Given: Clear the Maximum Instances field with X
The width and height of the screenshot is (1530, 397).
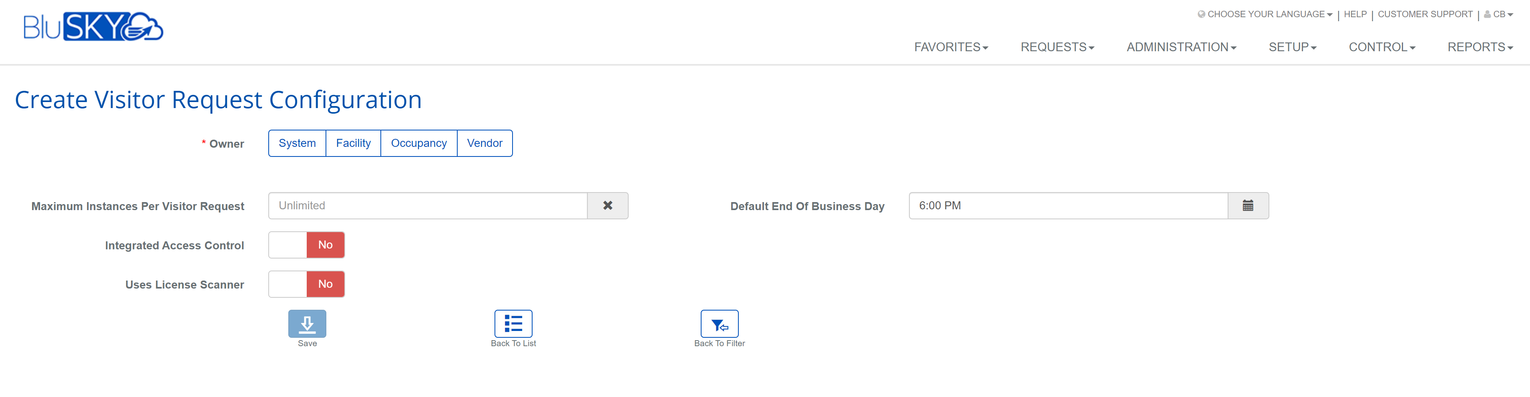Looking at the screenshot, I should (607, 206).
